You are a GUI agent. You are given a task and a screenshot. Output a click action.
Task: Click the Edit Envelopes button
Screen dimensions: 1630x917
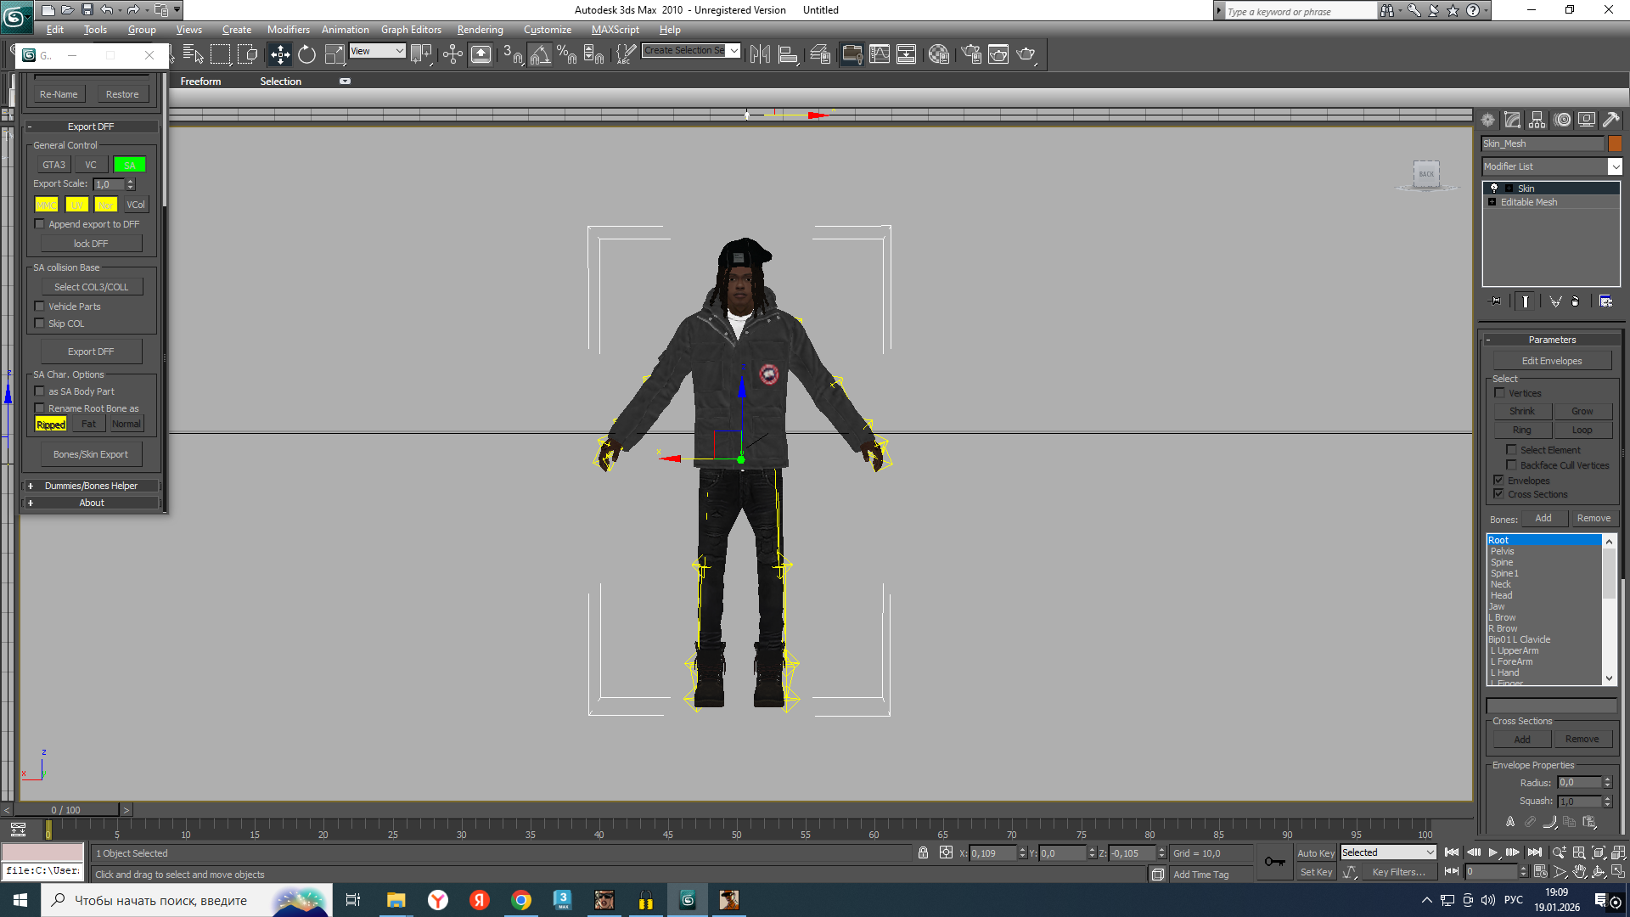coord(1551,361)
